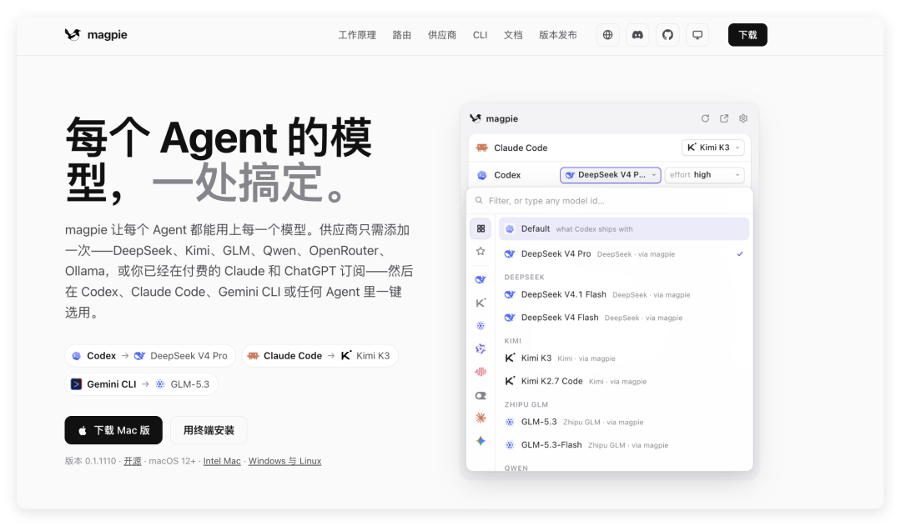The height and width of the screenshot is (526, 901).
Task: Open 版本发布 nav item
Action: tap(557, 35)
